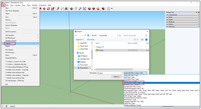Image resolution: width=201 pixels, height=109 pixels.
Task: Toggle the preview pane in Import dialog
Action: 142,40
